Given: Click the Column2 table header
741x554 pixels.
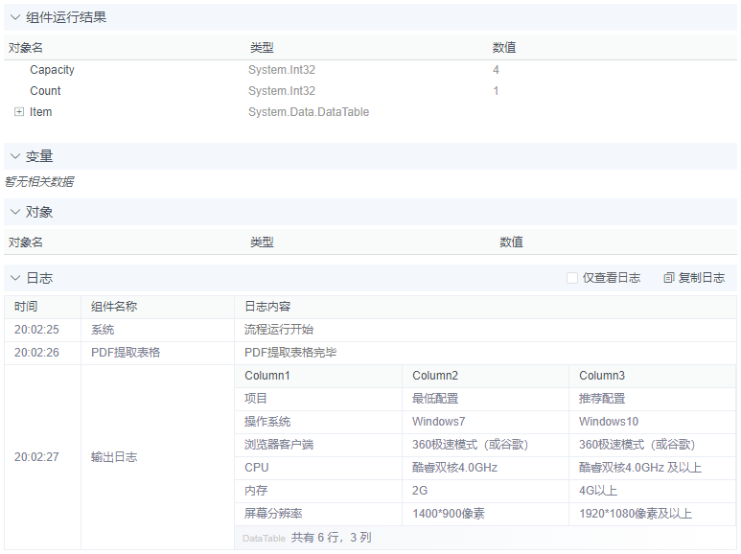Looking at the screenshot, I should coord(435,376).
